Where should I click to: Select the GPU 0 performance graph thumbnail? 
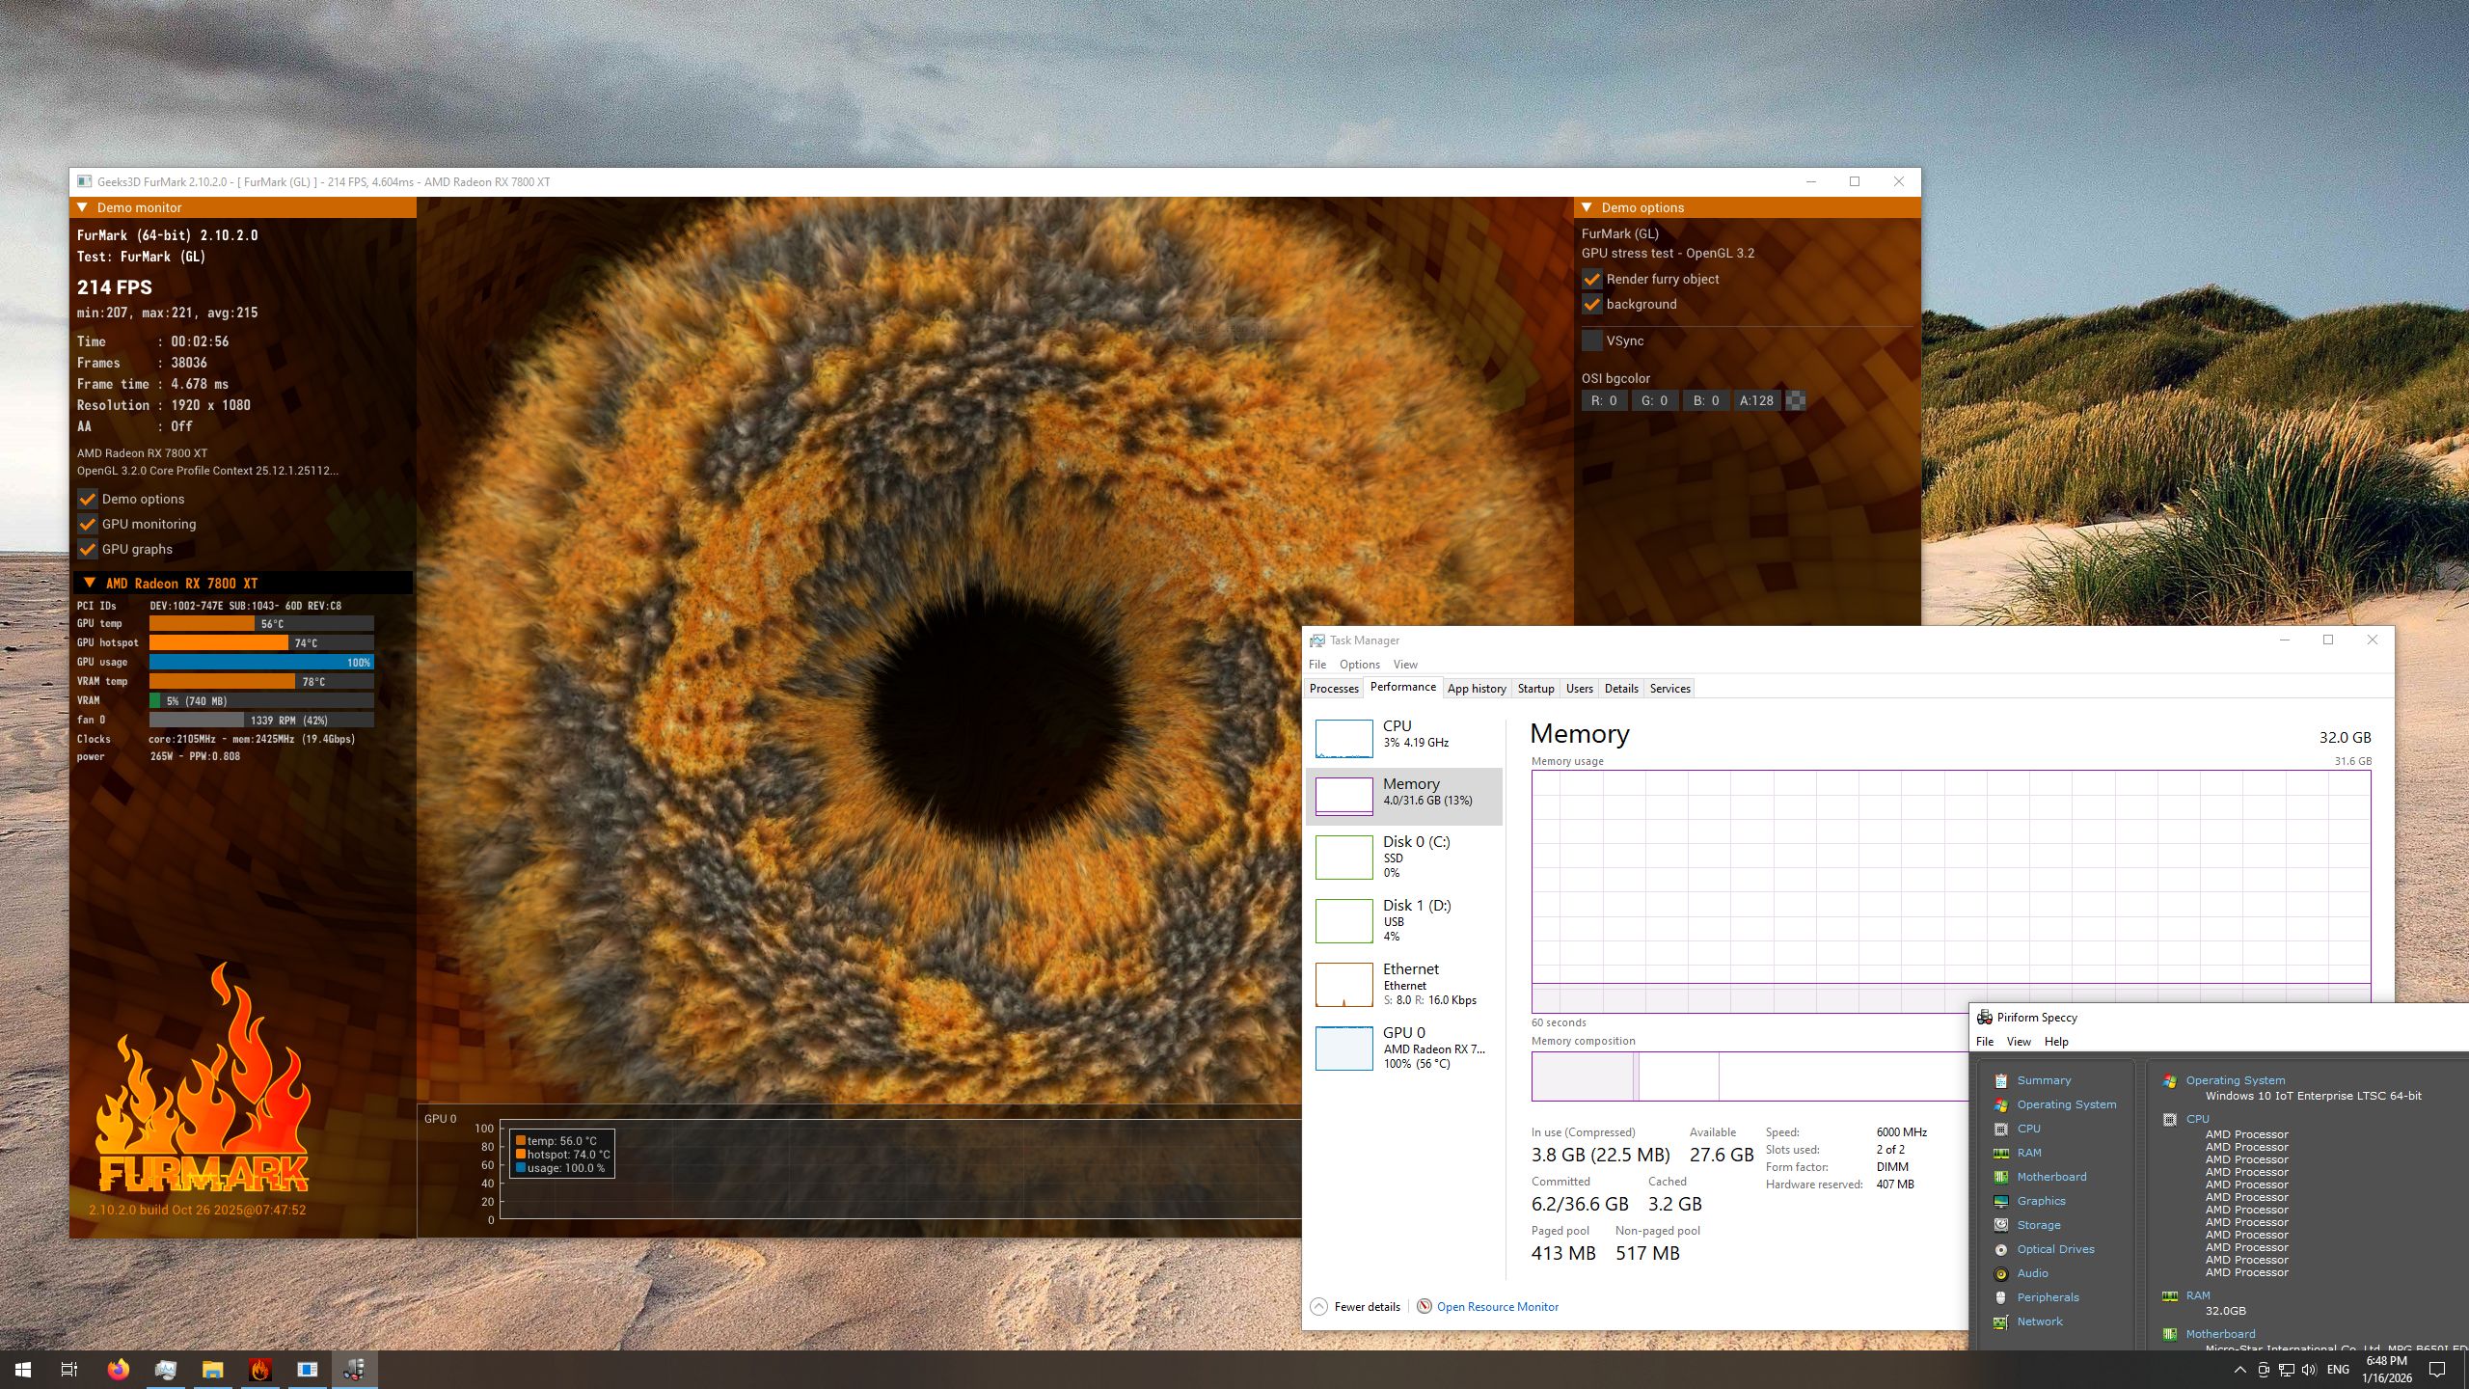1343,1048
